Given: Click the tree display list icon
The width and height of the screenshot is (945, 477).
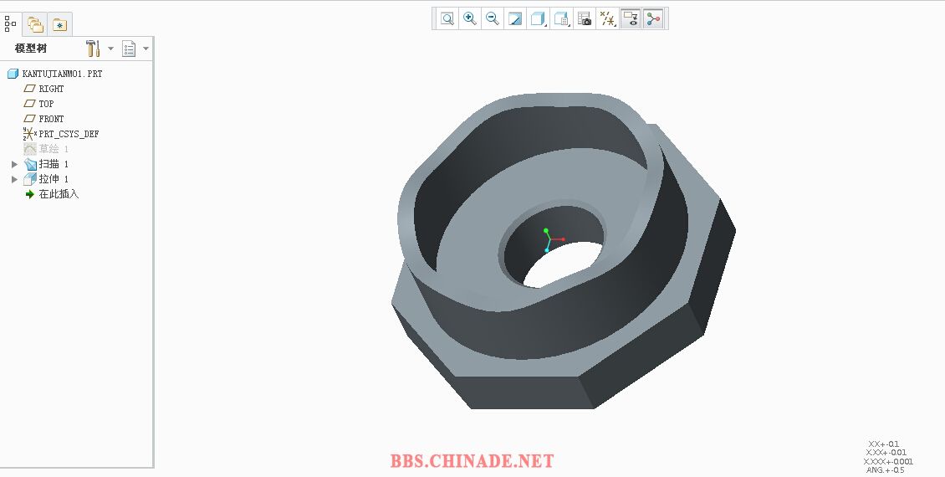Looking at the screenshot, I should coord(129,49).
